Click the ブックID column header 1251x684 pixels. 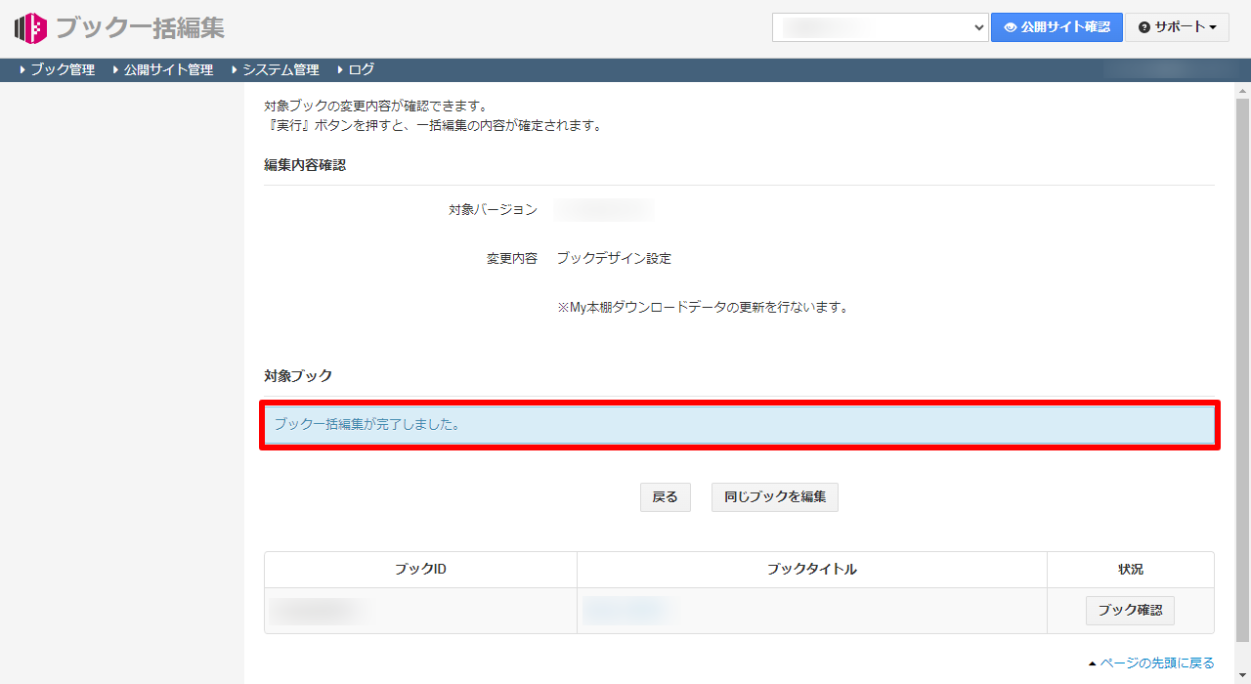point(420,570)
